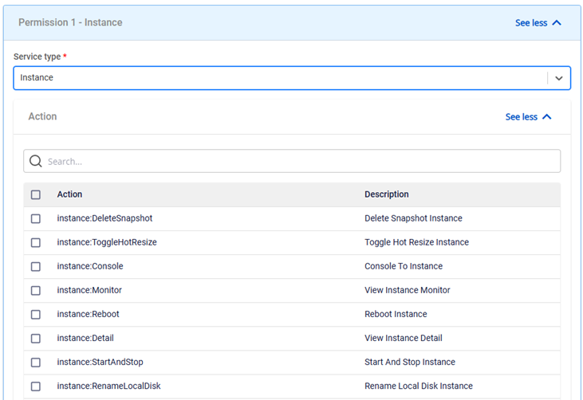Open the Service type dropdown arrow

click(558, 78)
